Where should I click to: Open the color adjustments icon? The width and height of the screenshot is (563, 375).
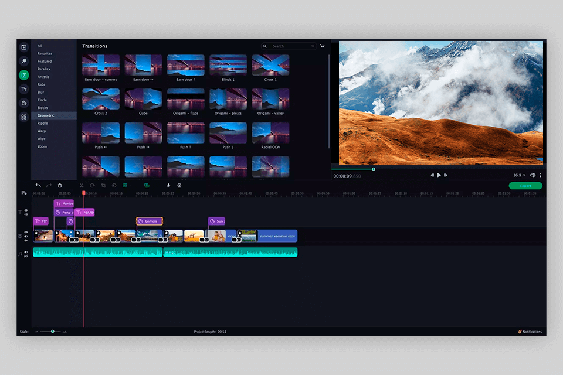tap(114, 186)
